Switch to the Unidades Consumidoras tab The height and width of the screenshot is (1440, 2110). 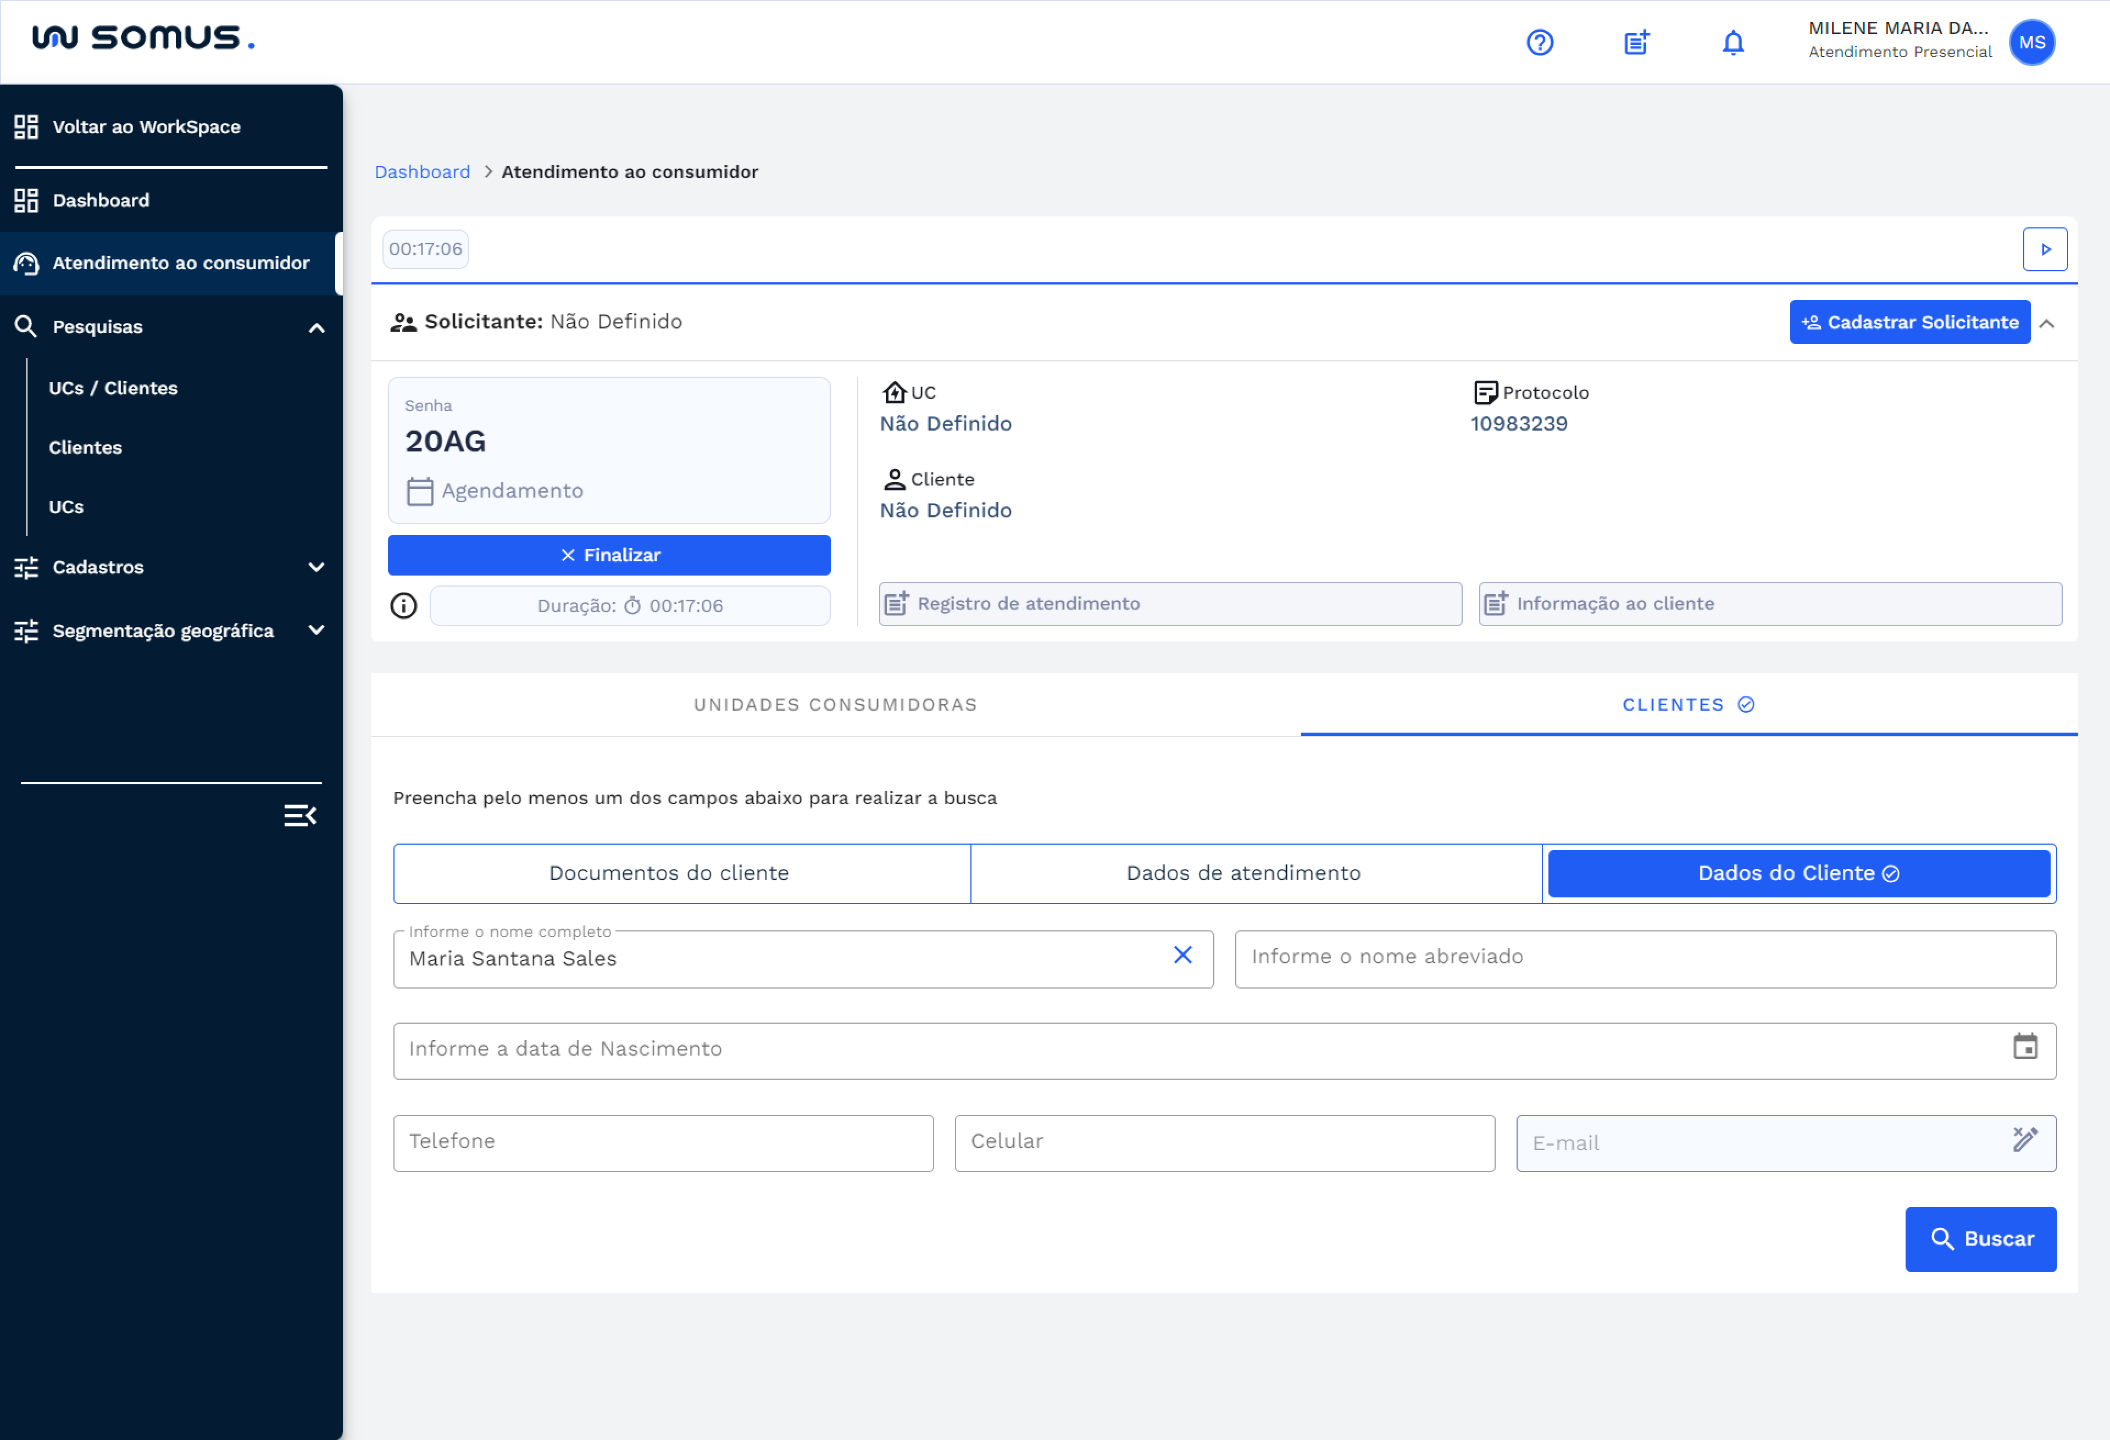coord(835,704)
